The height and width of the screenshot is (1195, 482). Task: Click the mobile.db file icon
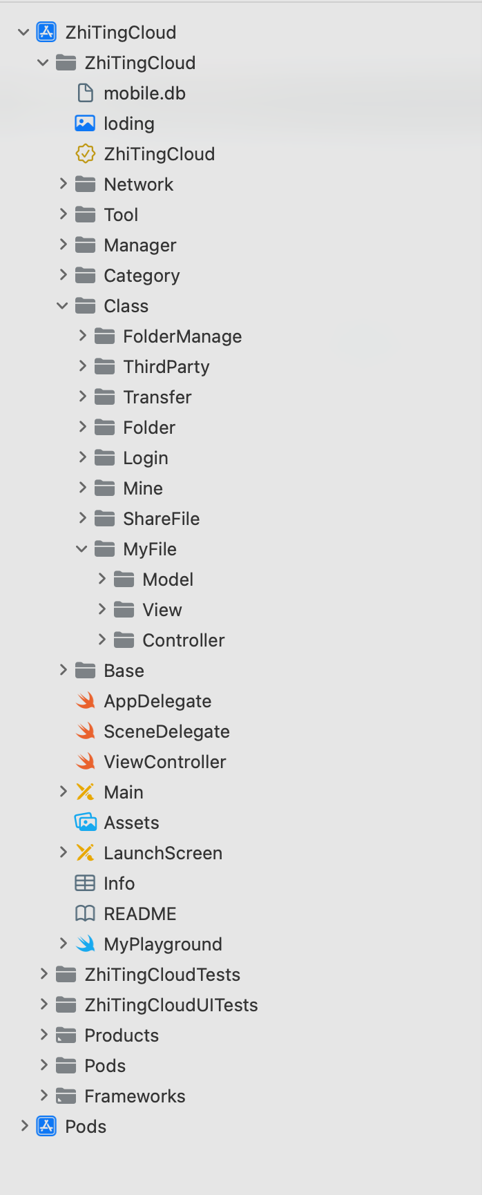point(85,93)
